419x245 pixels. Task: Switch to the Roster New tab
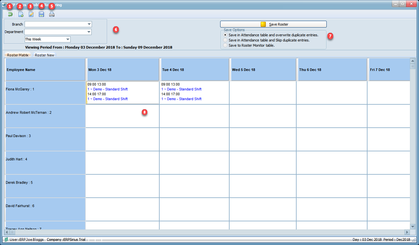pyautogui.click(x=44, y=55)
